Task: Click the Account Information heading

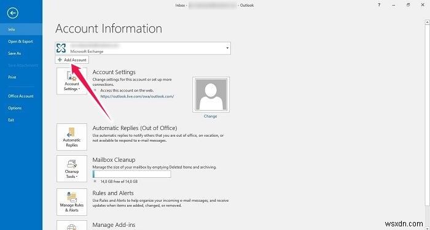Action: tap(109, 29)
